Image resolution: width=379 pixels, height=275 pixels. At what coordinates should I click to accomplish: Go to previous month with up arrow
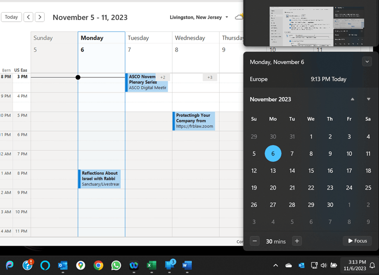pyautogui.click(x=352, y=99)
